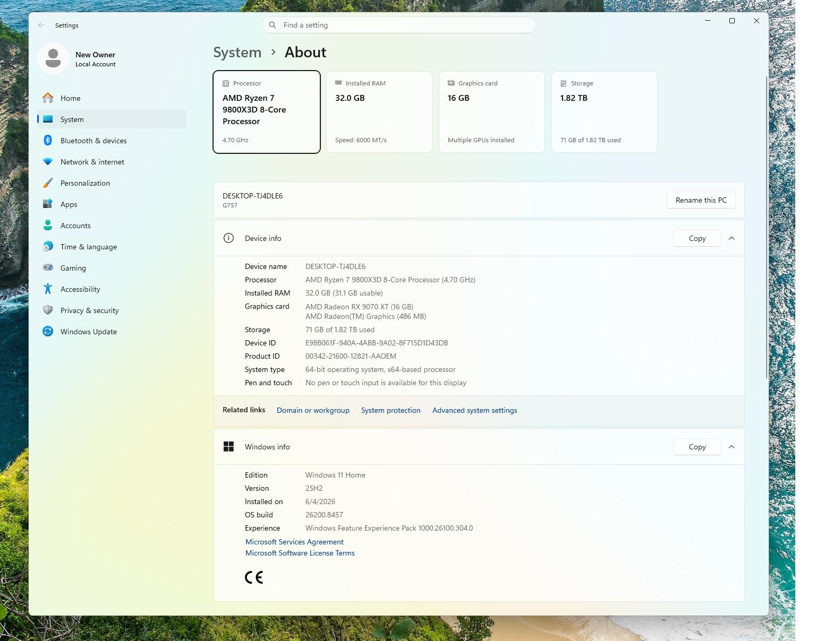
Task: Open Advanced system settings link
Action: click(x=474, y=410)
